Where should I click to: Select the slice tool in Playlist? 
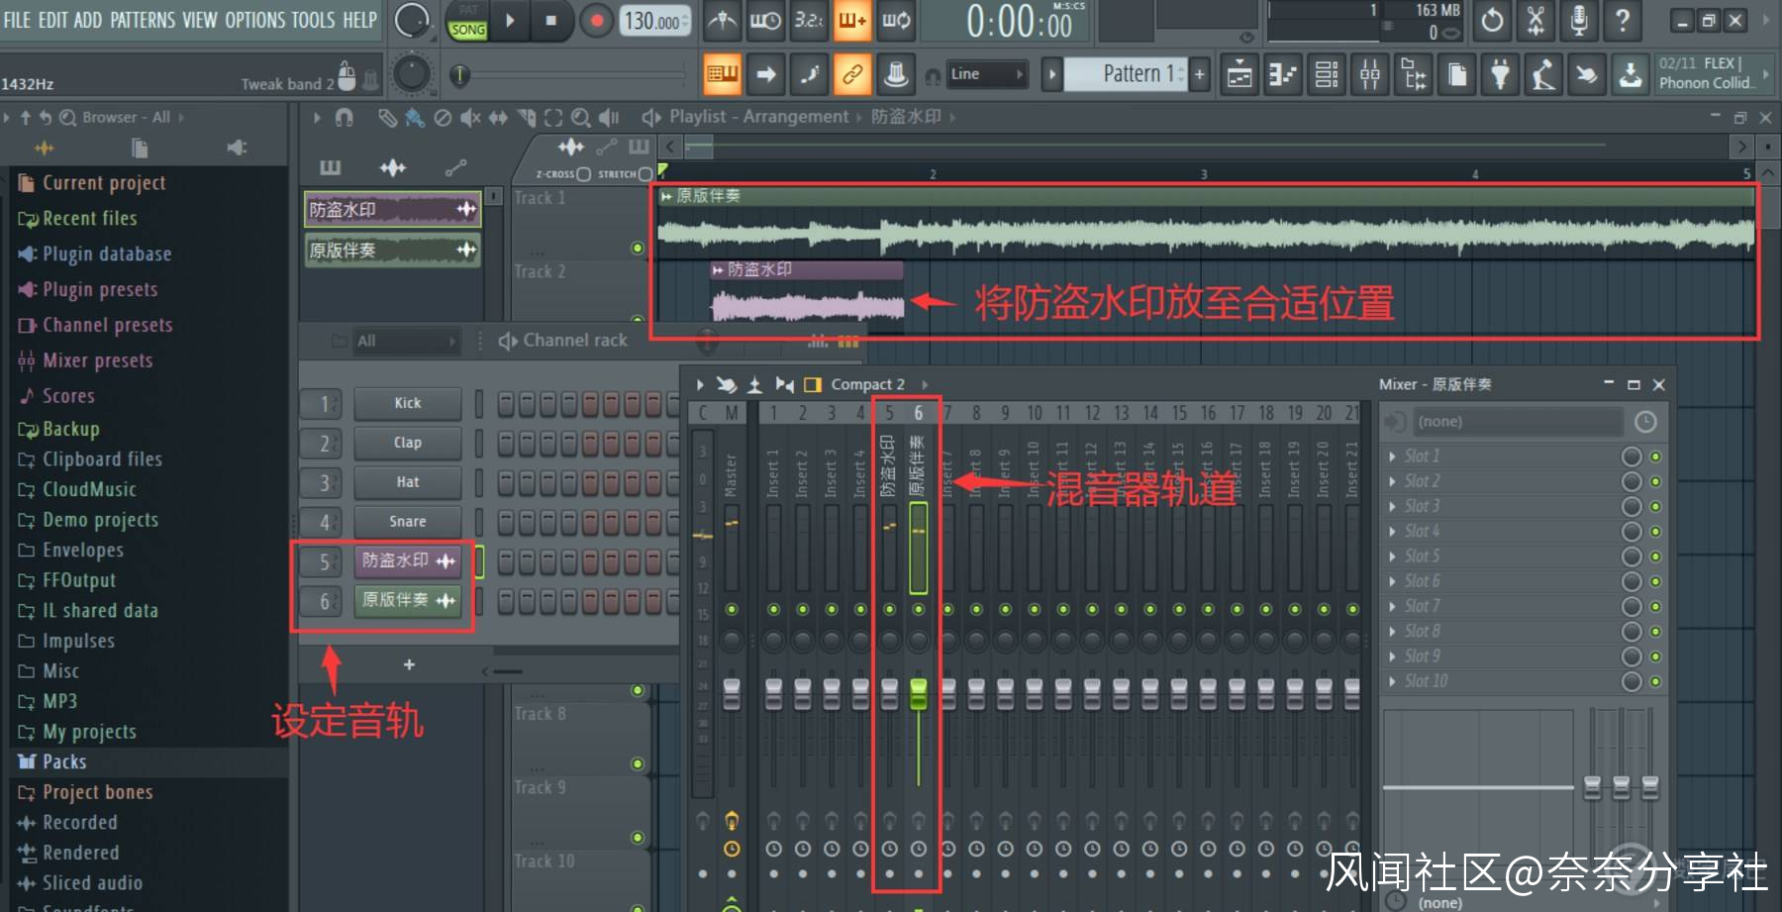point(526,118)
